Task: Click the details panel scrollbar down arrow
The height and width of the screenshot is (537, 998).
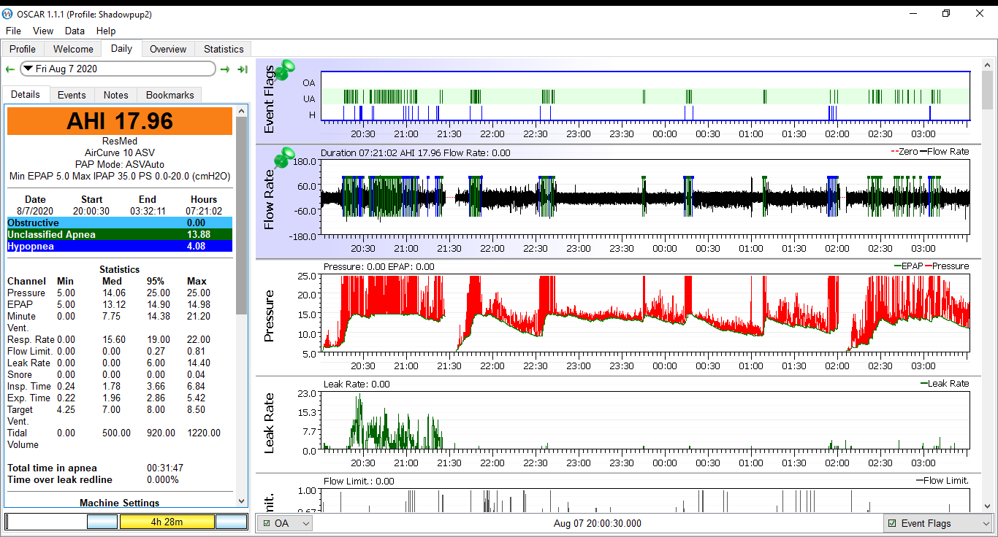Action: 242,501
